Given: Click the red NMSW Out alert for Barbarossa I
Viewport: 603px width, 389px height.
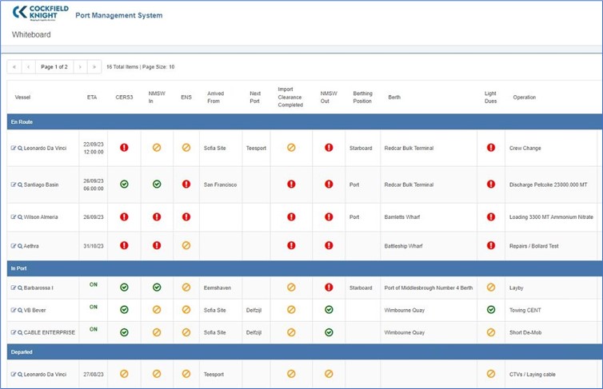Looking at the screenshot, I should click(329, 288).
